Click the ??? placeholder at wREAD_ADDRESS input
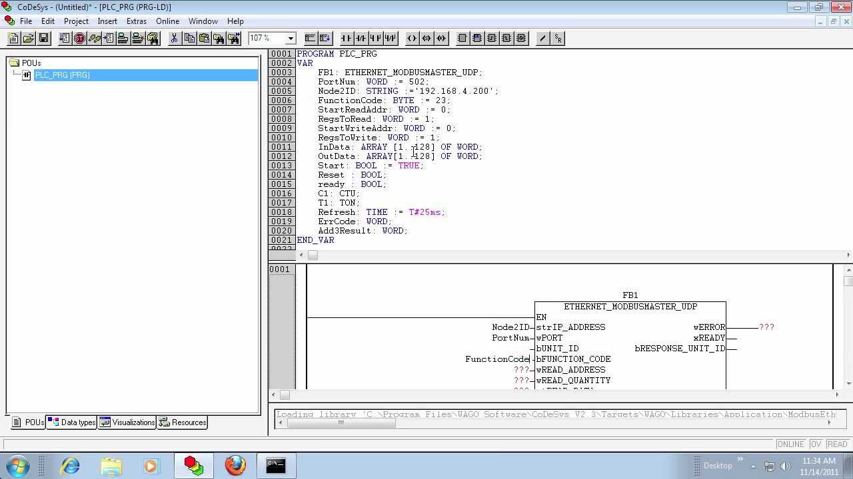The image size is (853, 479). (521, 370)
